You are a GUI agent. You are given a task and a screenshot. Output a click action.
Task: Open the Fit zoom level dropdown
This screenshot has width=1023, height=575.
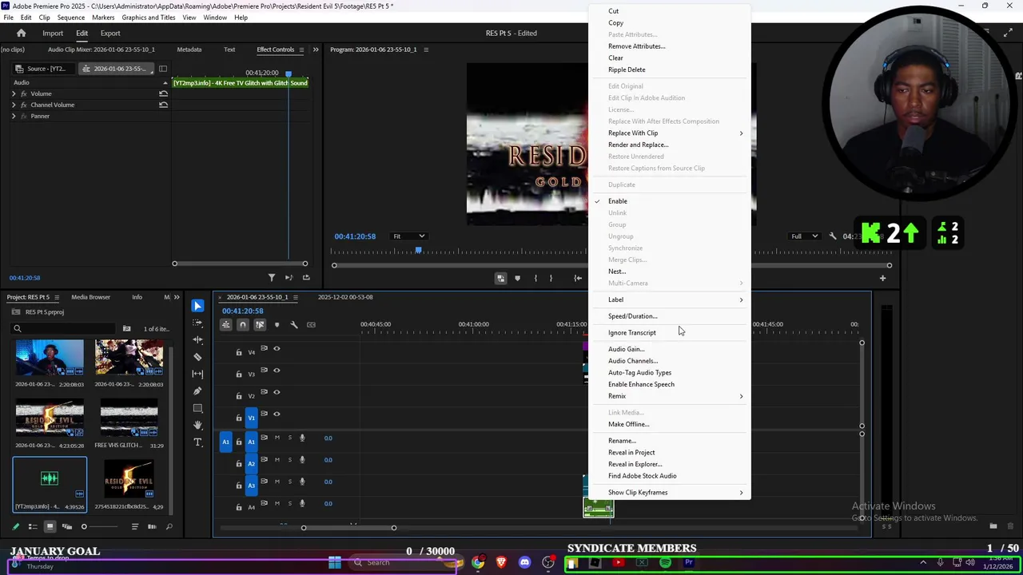(x=408, y=236)
